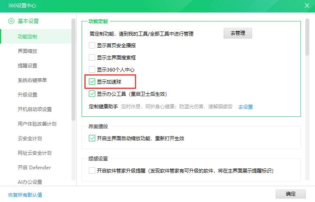Turn off 开启主界面自动缩放功能 checkbox
The width and height of the screenshot is (315, 202).
click(x=92, y=138)
